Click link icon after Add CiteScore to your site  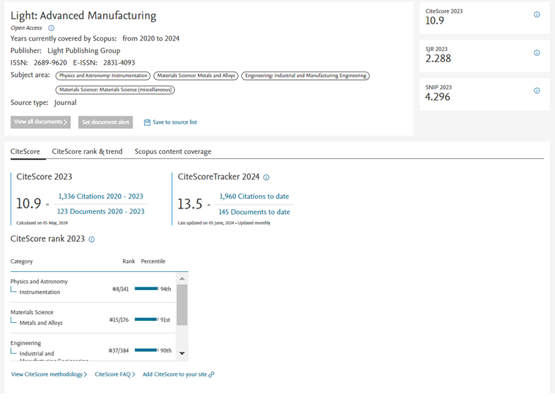(212, 375)
